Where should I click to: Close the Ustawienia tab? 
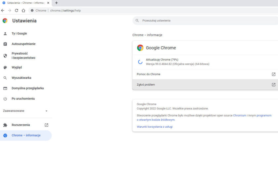click(48, 3)
